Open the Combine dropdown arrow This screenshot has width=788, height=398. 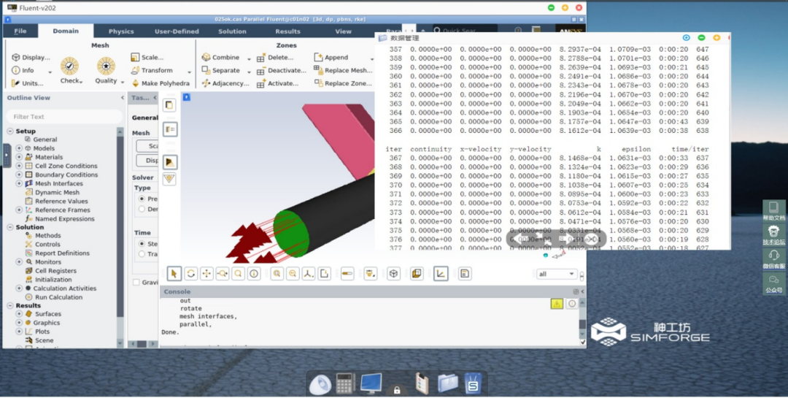point(250,58)
